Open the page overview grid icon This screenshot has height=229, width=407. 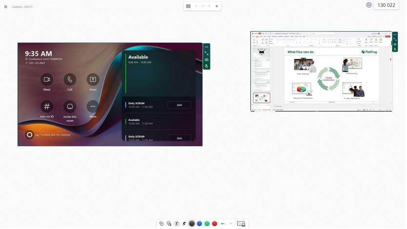click(x=188, y=6)
